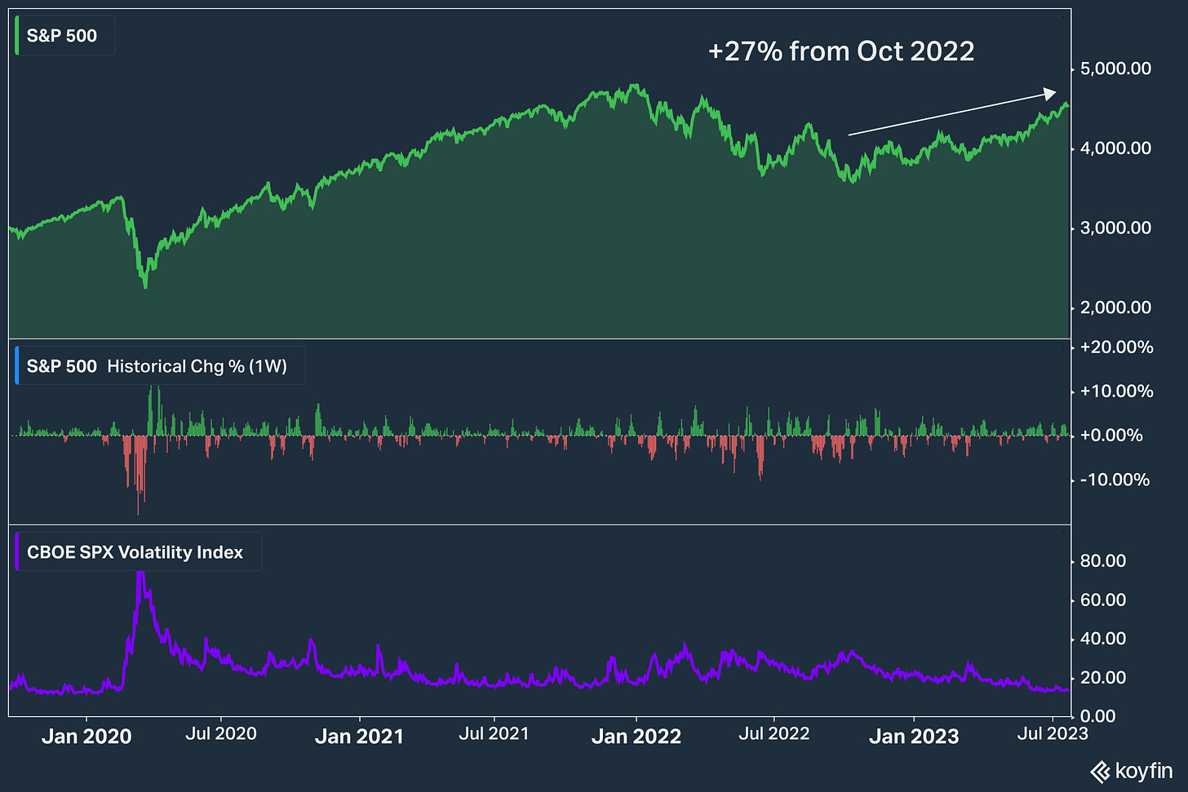Screen dimensions: 1188x792
Task: Click the blue color bar beside Historical Chg % legend
Action: coord(17,366)
